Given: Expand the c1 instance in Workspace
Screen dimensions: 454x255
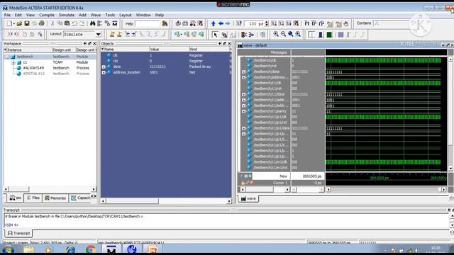Looking at the screenshot, I should 13,62.
